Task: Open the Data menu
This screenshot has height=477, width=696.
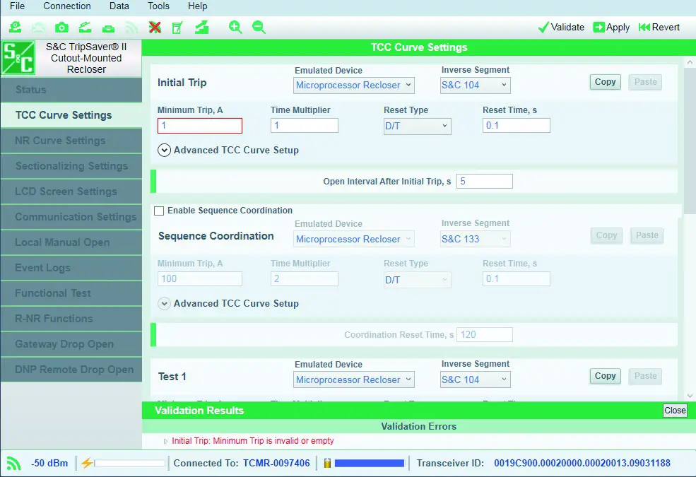Action: coord(119,6)
